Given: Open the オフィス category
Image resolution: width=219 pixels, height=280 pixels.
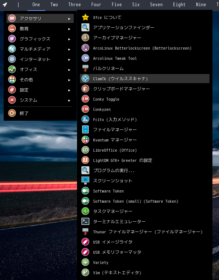Looking at the screenshot, I should point(40,69).
